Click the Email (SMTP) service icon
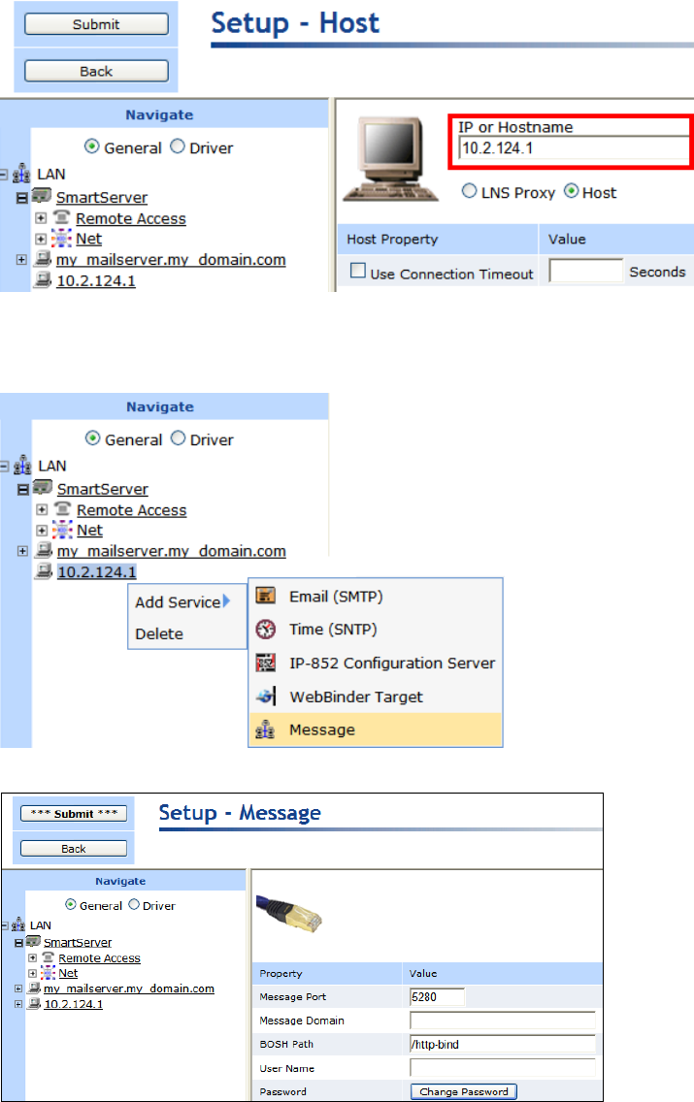This screenshot has width=694, height=1102. pyautogui.click(x=266, y=597)
